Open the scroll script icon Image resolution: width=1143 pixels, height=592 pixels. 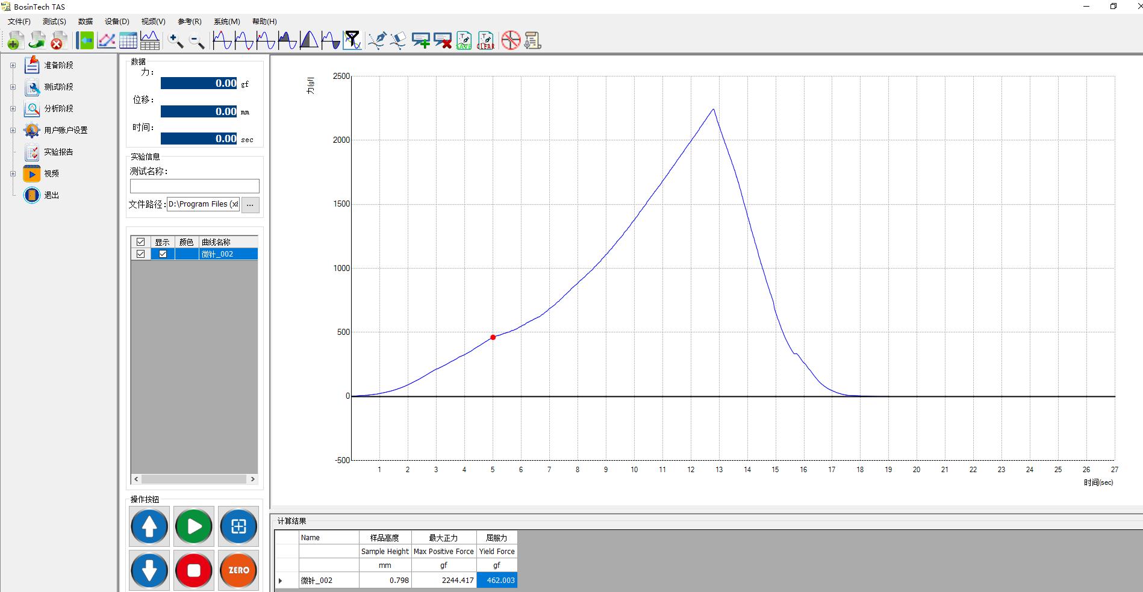point(532,40)
